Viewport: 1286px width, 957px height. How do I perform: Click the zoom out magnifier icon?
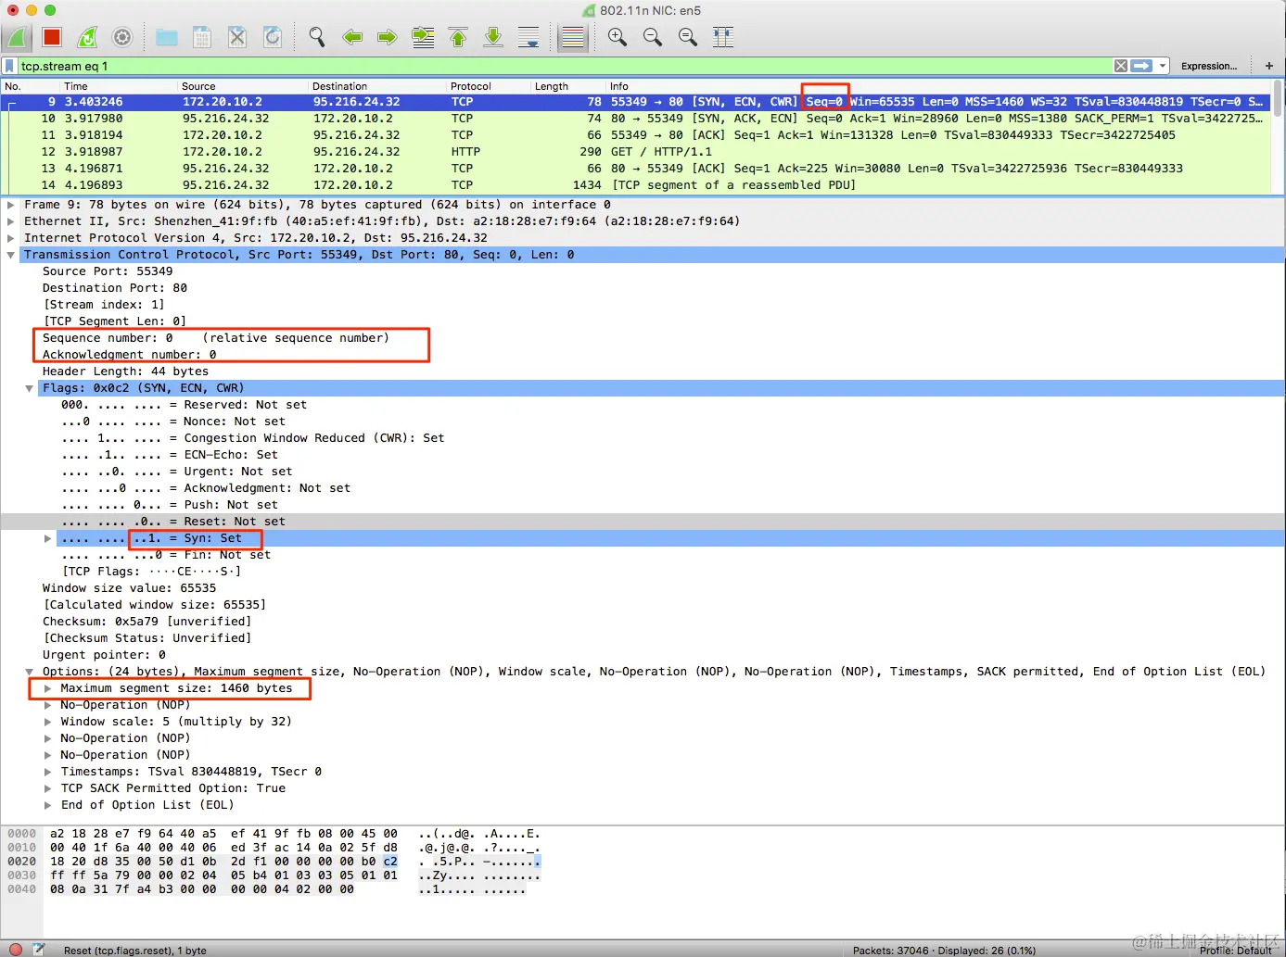pos(653,37)
